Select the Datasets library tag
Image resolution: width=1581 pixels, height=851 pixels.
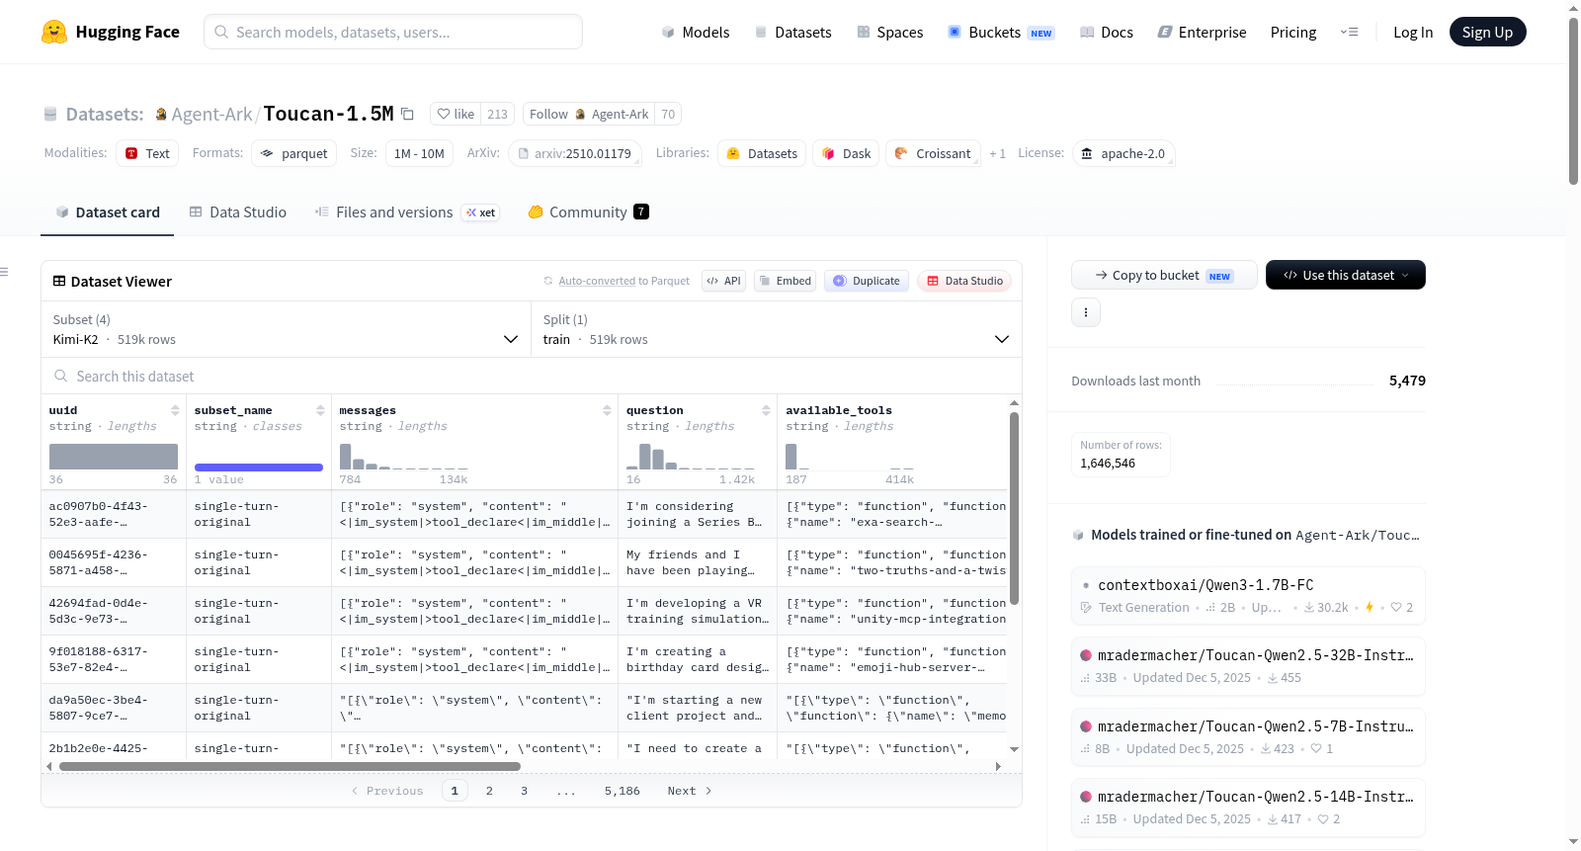click(762, 153)
